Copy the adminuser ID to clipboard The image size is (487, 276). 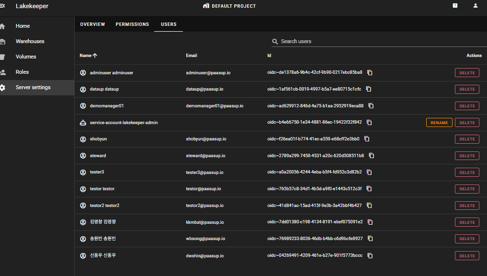point(370,73)
